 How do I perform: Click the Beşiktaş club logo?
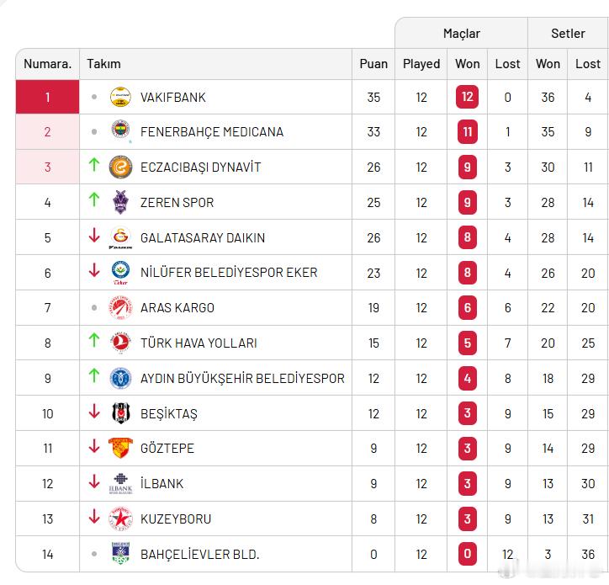tap(120, 413)
